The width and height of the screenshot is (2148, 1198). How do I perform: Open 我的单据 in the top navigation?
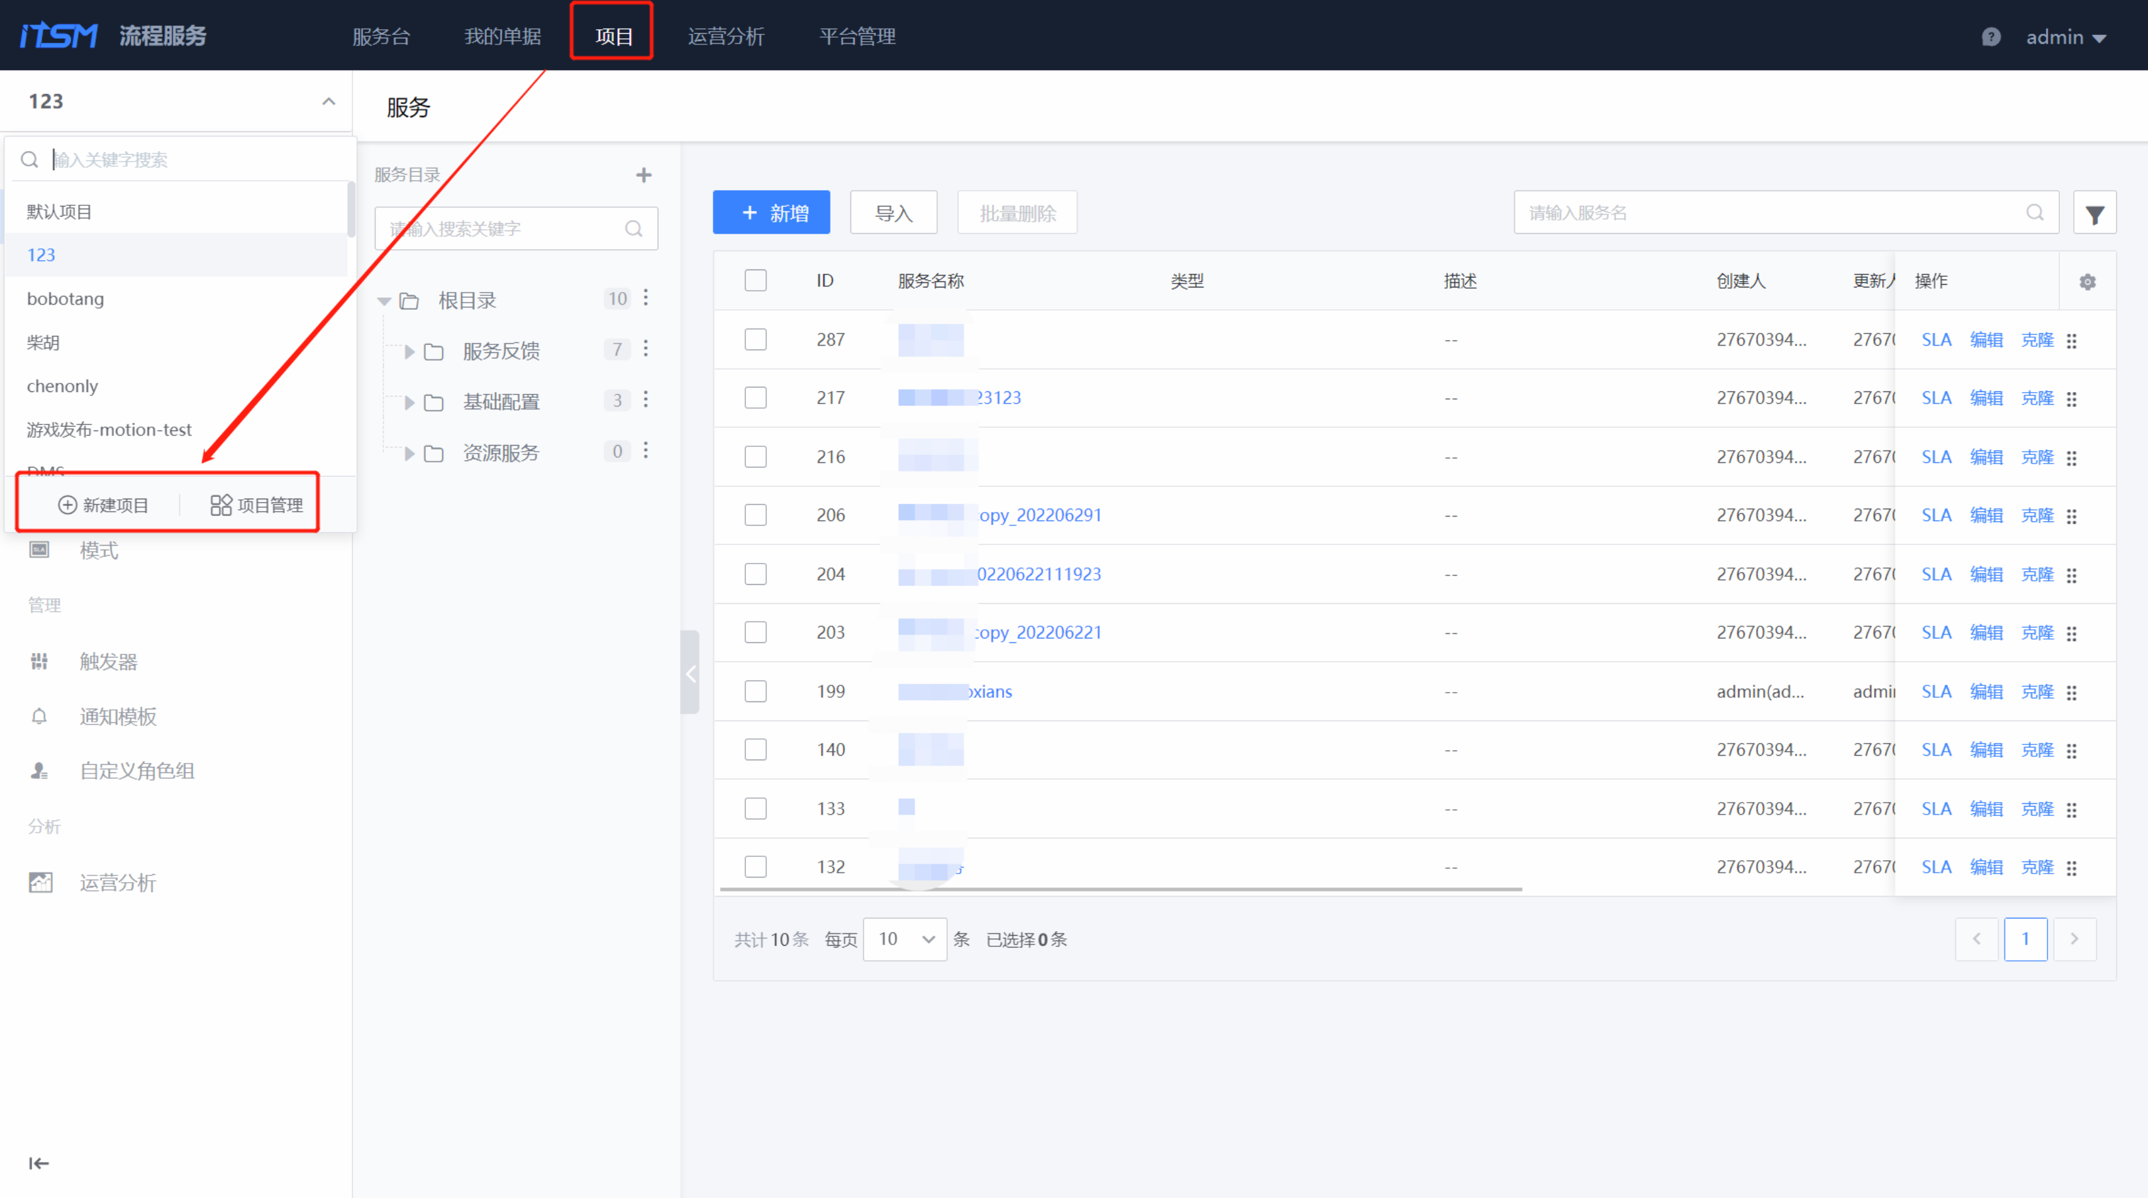(x=503, y=36)
